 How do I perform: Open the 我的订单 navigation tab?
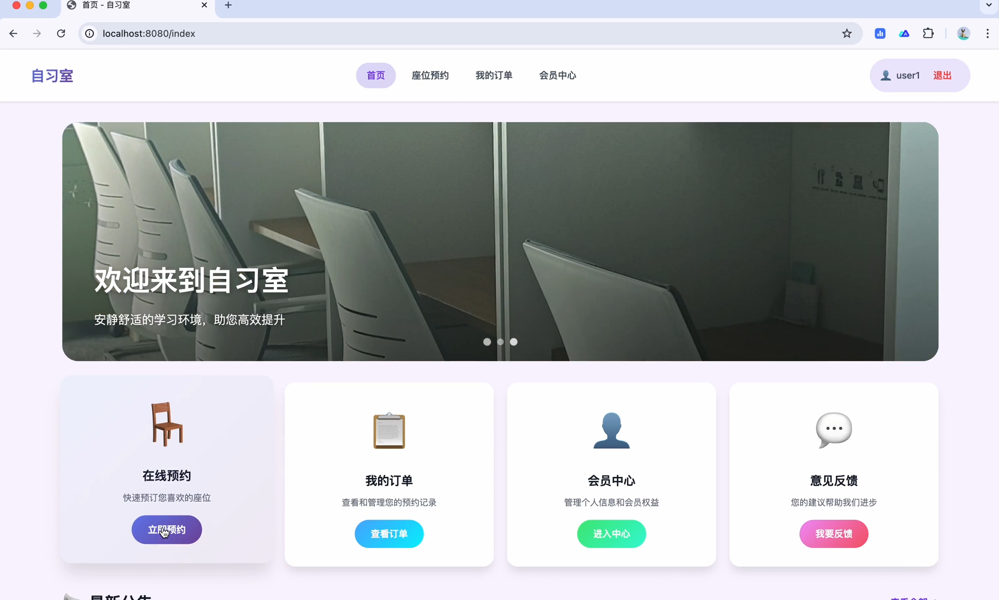[x=494, y=76]
